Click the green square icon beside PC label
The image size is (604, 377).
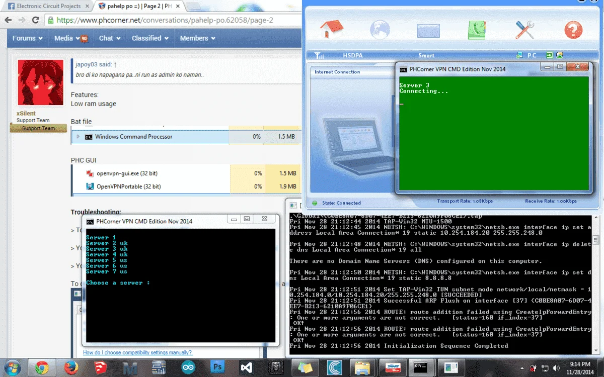point(550,55)
